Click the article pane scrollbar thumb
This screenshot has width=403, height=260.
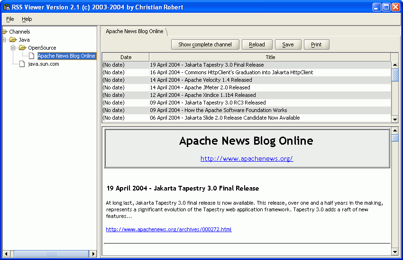395,138
